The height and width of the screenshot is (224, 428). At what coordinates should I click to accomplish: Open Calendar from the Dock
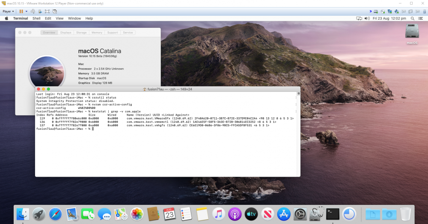(x=169, y=214)
